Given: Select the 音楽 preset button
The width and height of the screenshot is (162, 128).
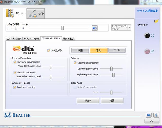Looking at the screenshot, I should pyautogui.click(x=99, y=50).
